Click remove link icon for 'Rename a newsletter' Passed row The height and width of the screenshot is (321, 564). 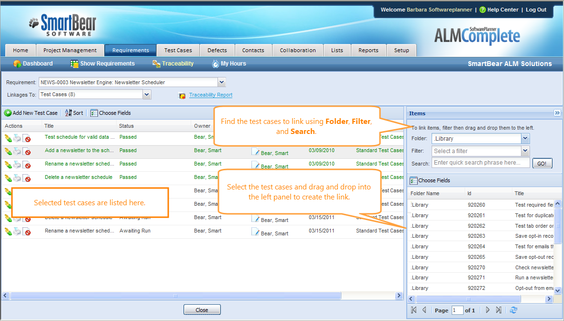(27, 166)
